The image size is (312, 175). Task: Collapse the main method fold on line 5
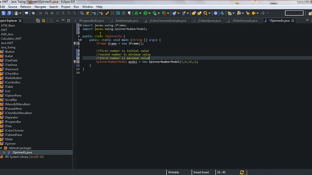(x=80, y=40)
